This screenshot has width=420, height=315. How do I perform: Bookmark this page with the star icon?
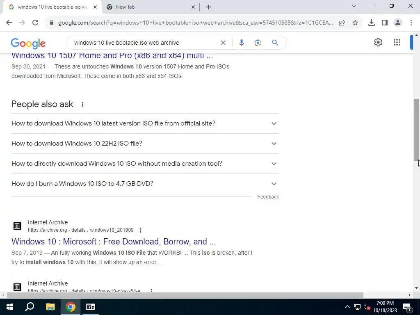[355, 23]
